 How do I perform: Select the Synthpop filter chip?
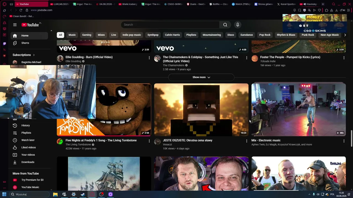(x=153, y=35)
